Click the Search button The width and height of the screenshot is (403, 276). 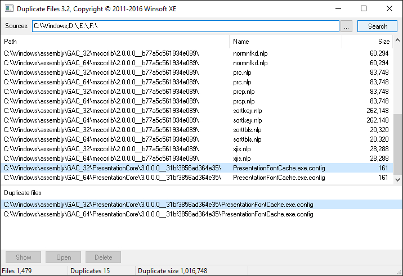click(x=378, y=26)
